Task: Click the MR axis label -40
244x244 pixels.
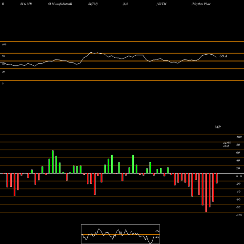Action: [x=238, y=192]
